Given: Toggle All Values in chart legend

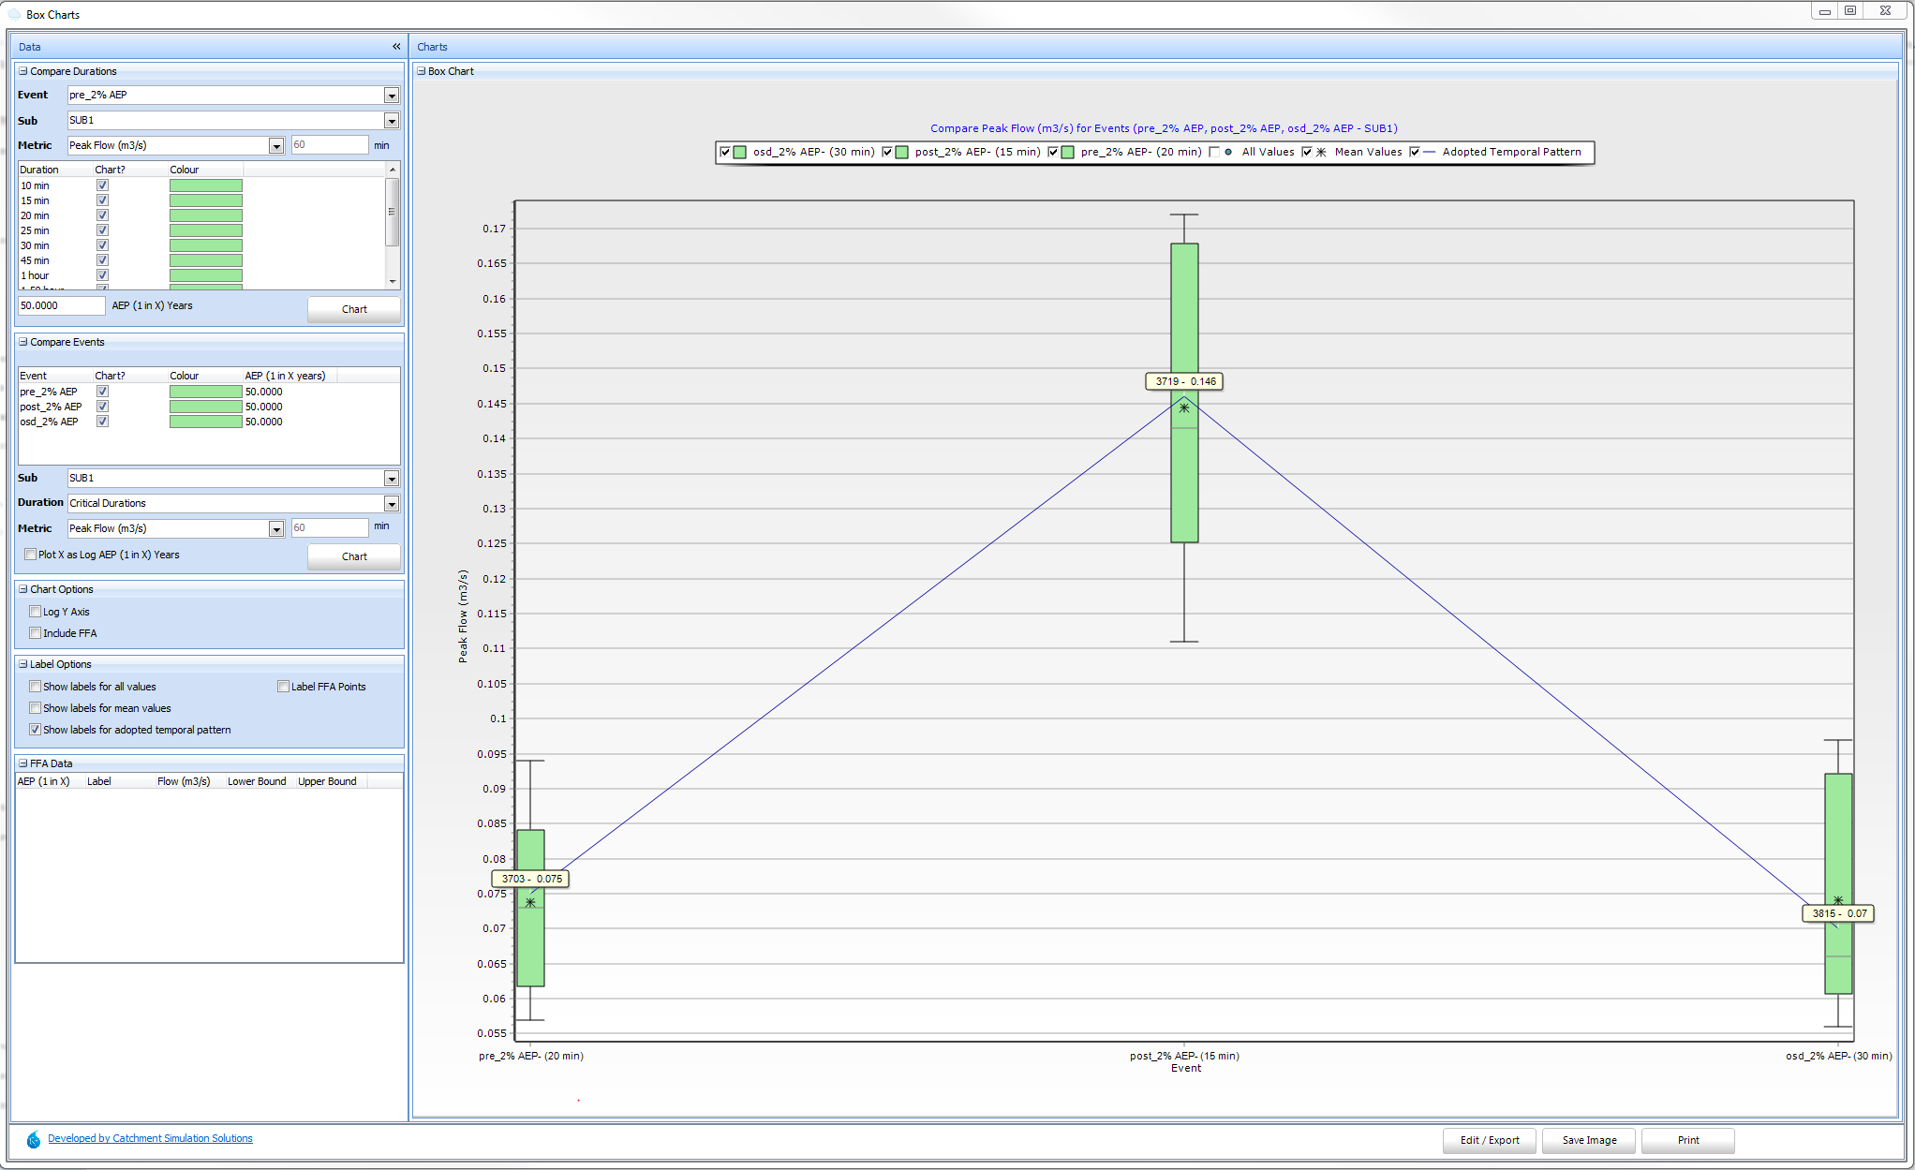Looking at the screenshot, I should (x=1214, y=152).
